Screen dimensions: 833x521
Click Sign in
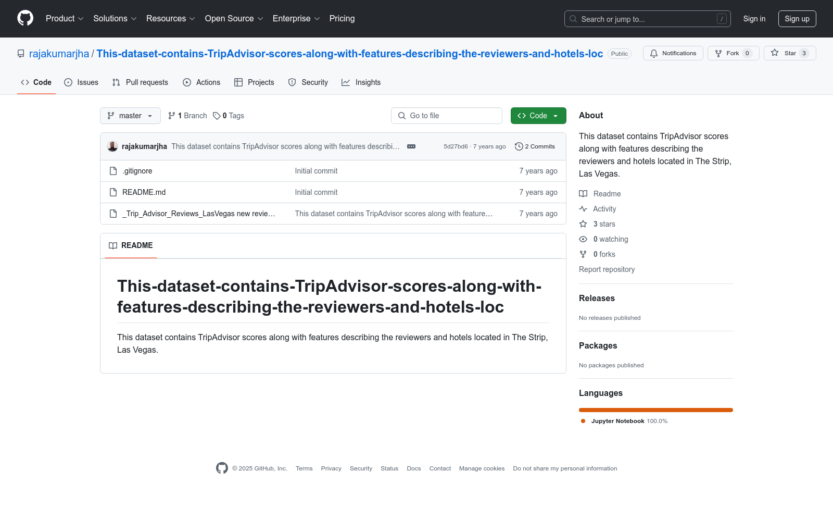(x=754, y=19)
